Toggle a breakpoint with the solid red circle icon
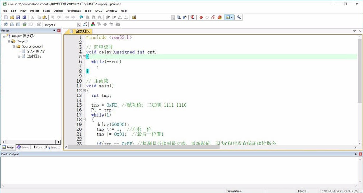Screen dimensions: 363x193 click(x=201, y=17)
